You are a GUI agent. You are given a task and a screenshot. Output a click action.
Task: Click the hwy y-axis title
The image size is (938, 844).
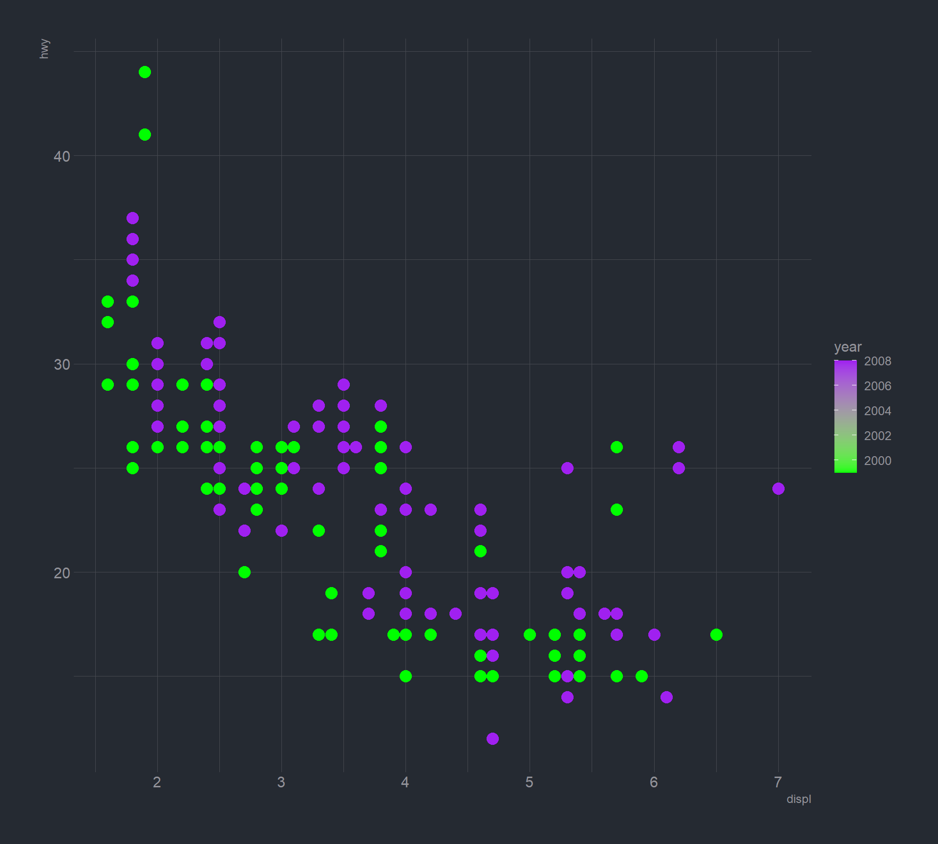coord(44,49)
